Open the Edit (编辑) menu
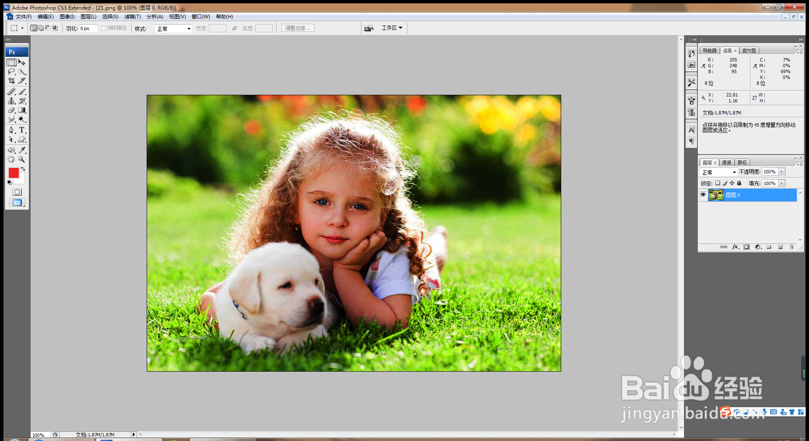 (46, 17)
